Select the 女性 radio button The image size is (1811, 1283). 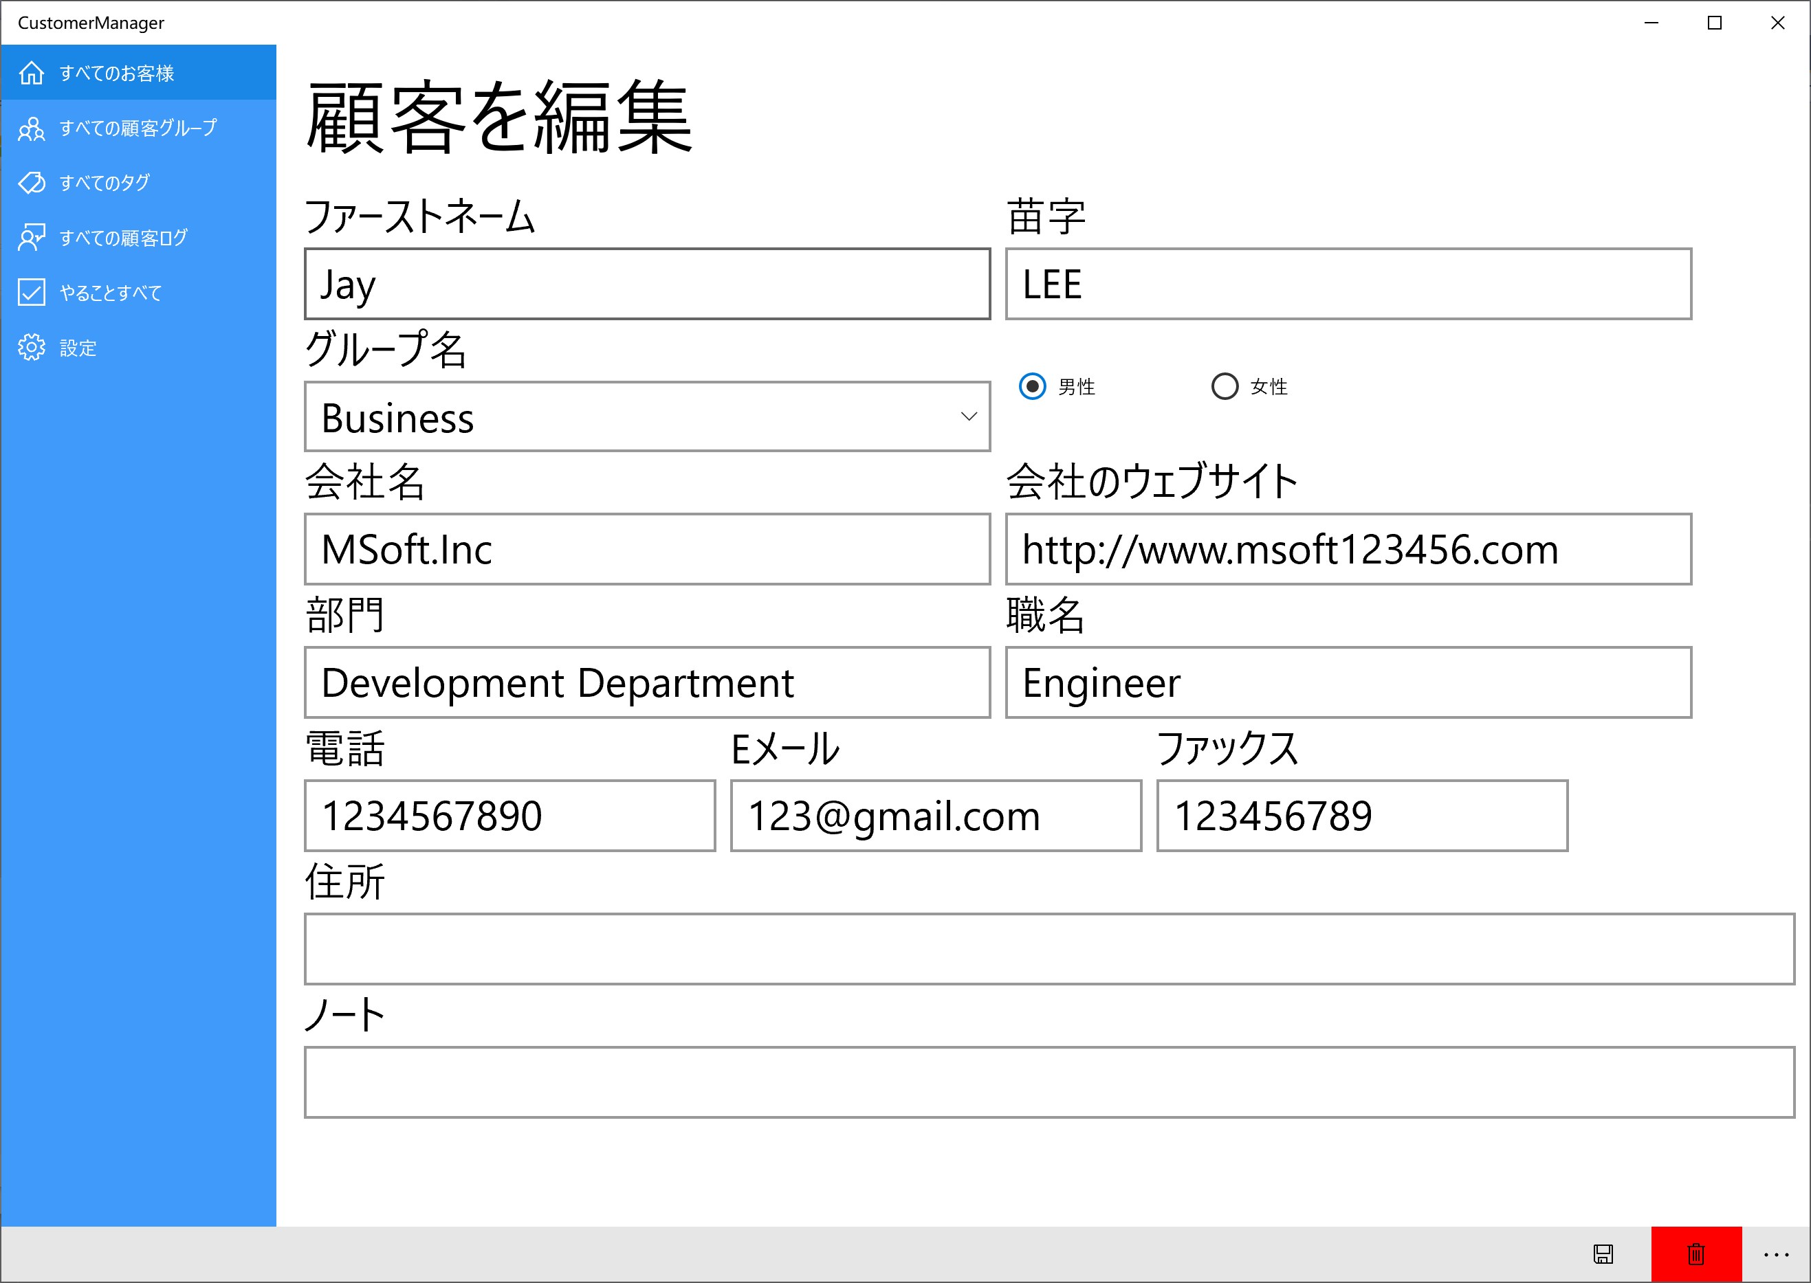click(x=1225, y=386)
